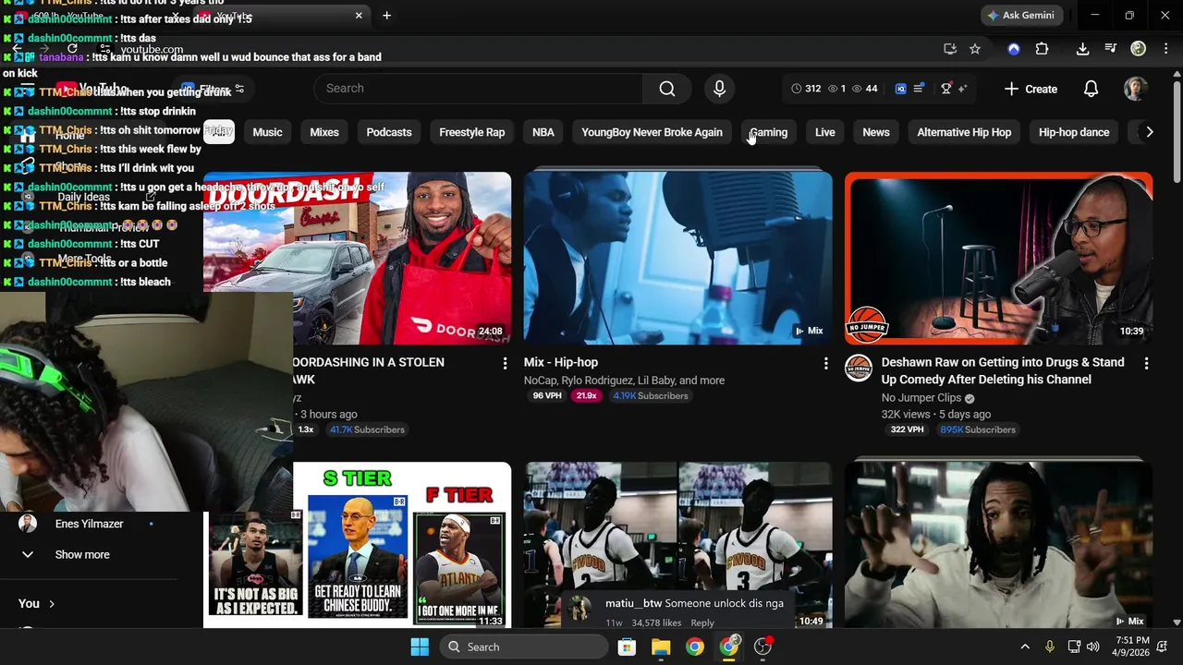The width and height of the screenshot is (1183, 665).
Task: Open the No Jumper stand-up thumbnail
Action: pyautogui.click(x=999, y=258)
